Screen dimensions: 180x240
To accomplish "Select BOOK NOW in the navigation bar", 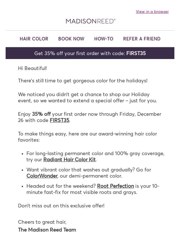I will 71,39.
